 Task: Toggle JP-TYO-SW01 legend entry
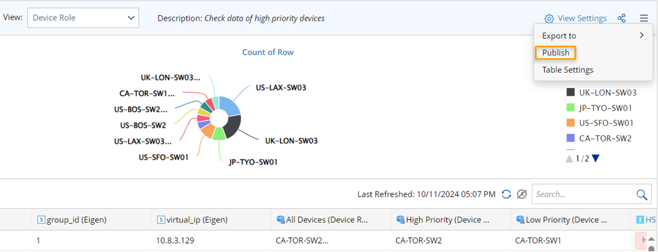coord(599,108)
